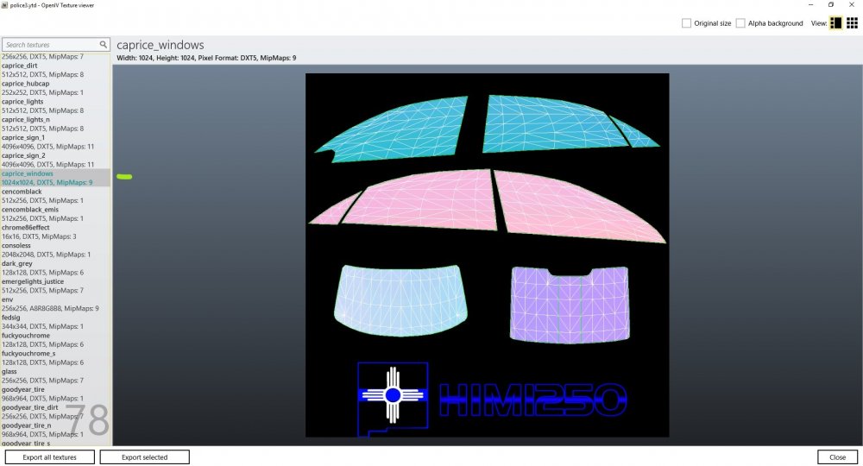This screenshot has height=466, width=863.
Task: Switch to single texture view icon
Action: 835,23
